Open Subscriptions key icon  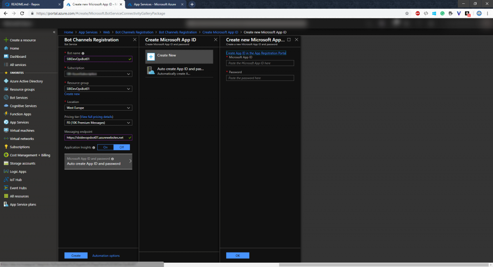click(6, 147)
